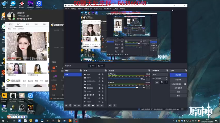Screen dimensions: 220x123
Task: Add a transition with plus icon
Action: [x=157, y=83]
